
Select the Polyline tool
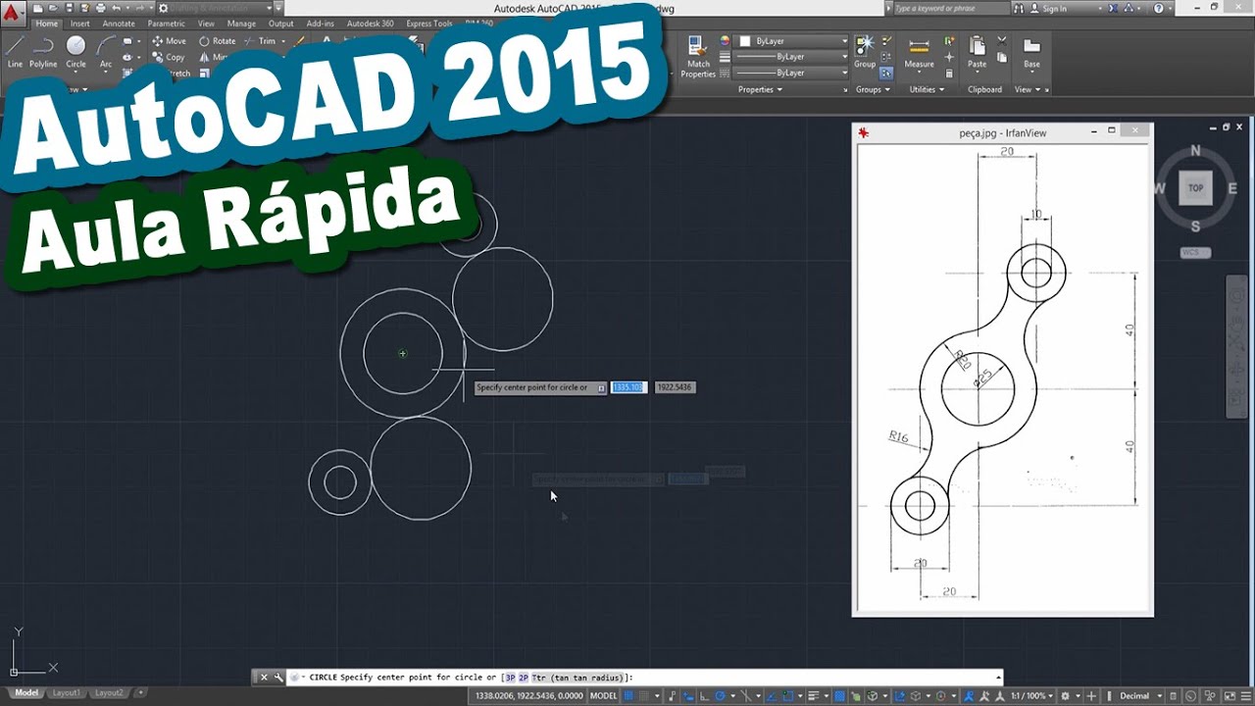[43, 51]
